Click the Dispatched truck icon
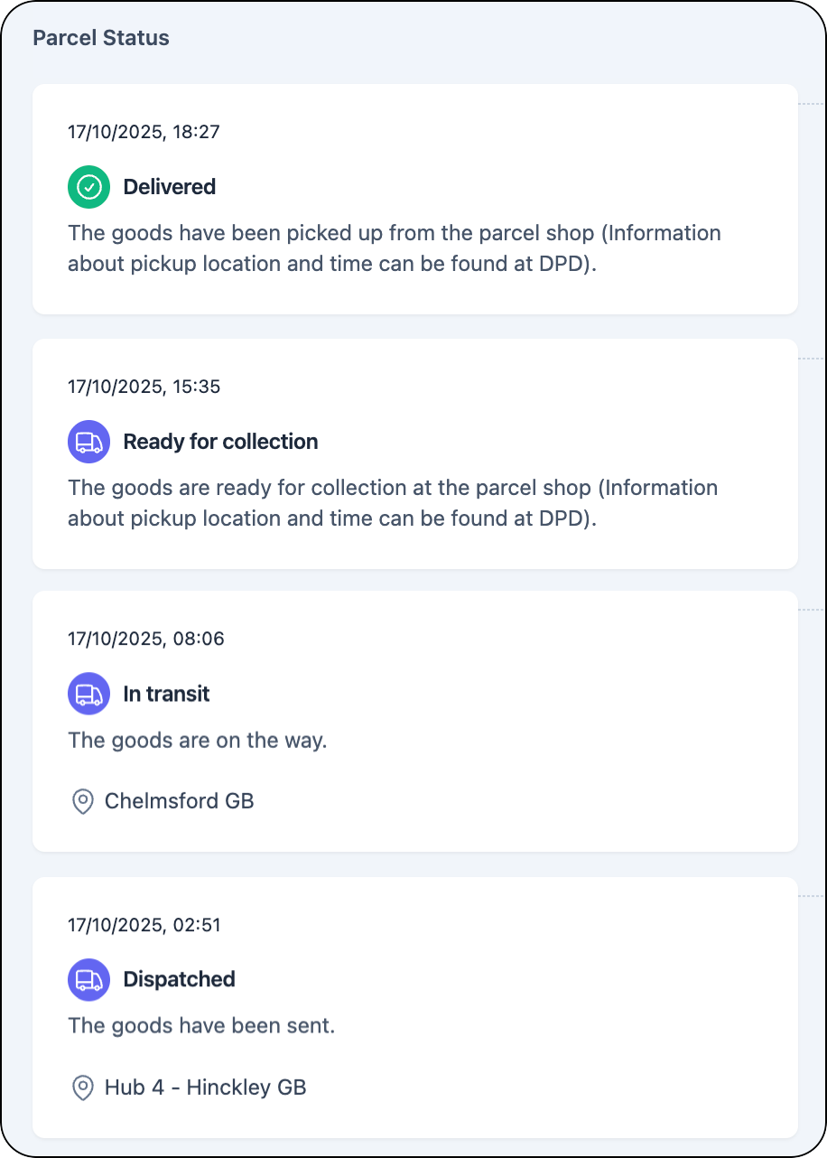This screenshot has width=827, height=1158. coord(88,979)
